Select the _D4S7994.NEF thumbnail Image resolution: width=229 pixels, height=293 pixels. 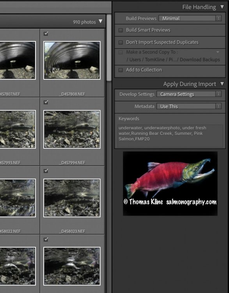(72, 129)
